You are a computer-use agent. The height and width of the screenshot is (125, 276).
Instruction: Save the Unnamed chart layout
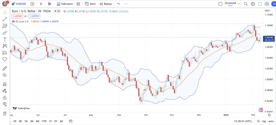tap(230, 5)
